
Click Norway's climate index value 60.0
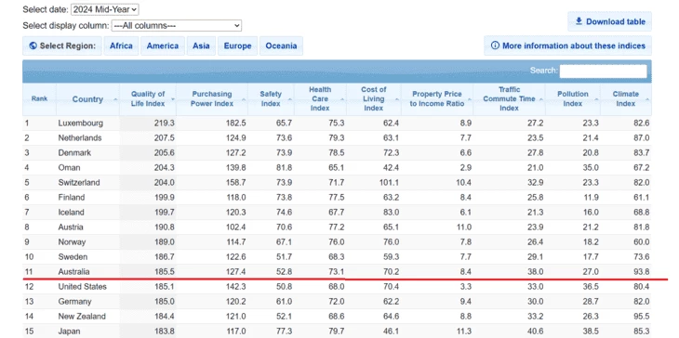[641, 242]
